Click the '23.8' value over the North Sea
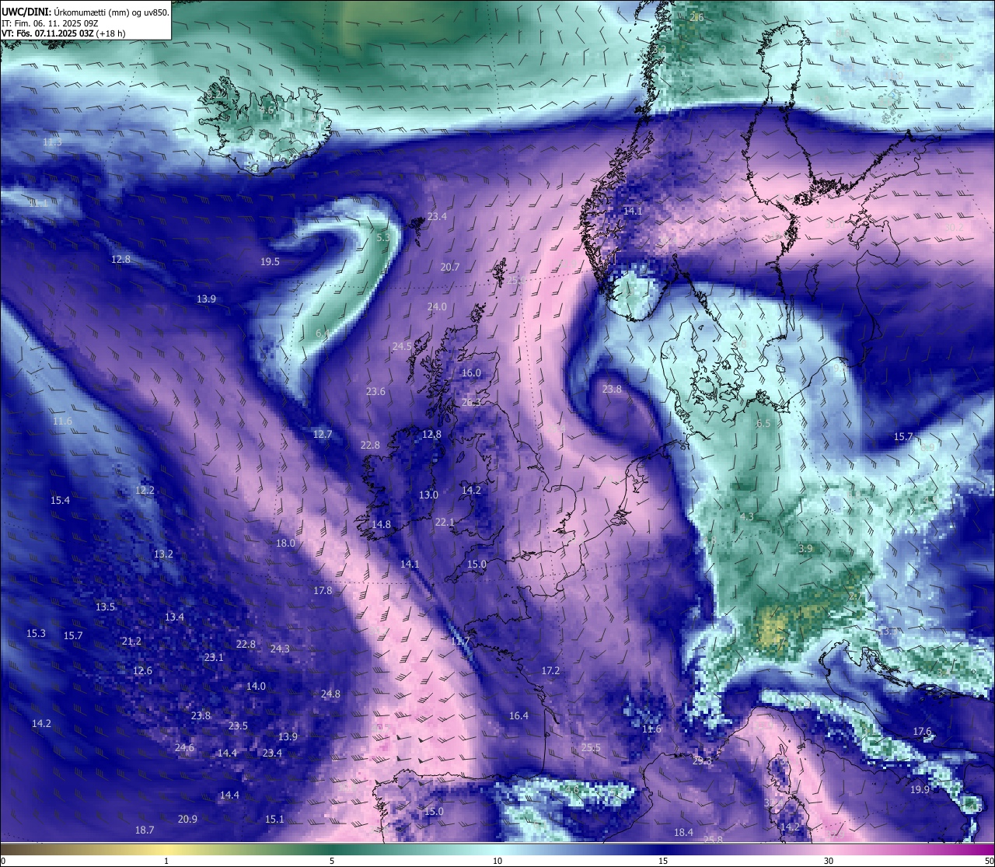Image resolution: width=995 pixels, height=867 pixels. (612, 390)
